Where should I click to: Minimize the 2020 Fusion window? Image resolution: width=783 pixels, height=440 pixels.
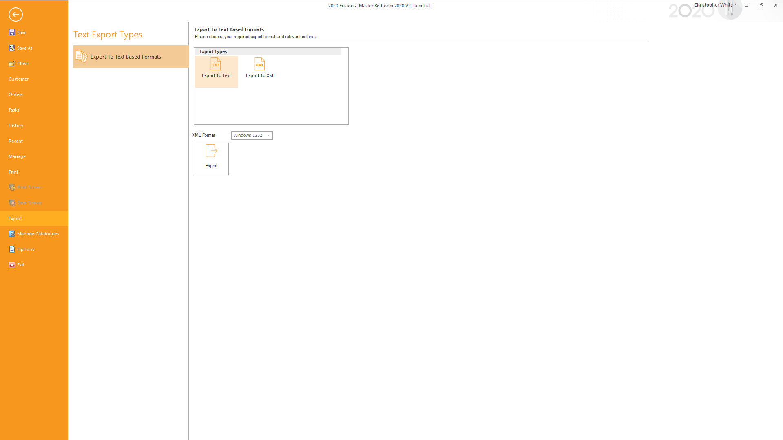[x=746, y=5]
